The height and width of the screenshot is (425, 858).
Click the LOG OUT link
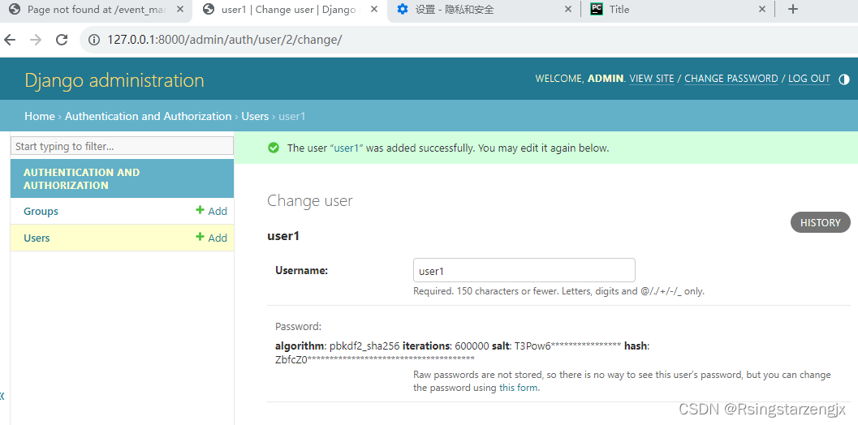(809, 79)
